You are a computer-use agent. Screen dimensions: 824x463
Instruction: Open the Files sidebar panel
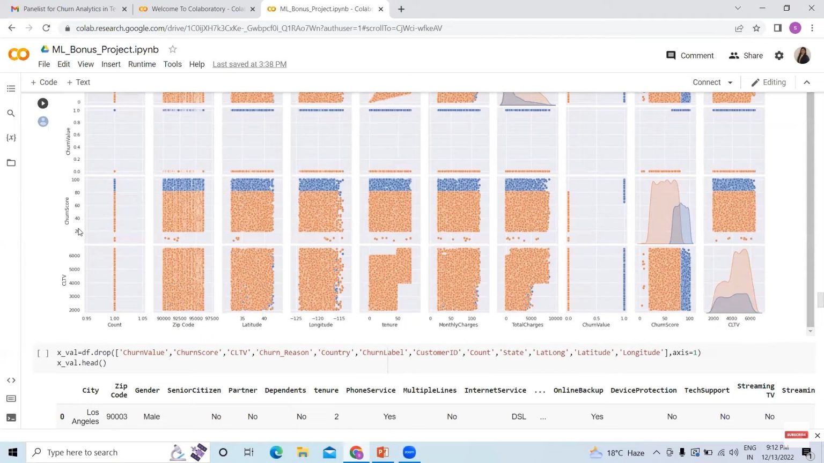pos(11,162)
